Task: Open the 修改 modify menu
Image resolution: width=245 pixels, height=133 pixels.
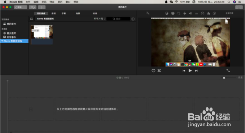Action: [52, 2]
